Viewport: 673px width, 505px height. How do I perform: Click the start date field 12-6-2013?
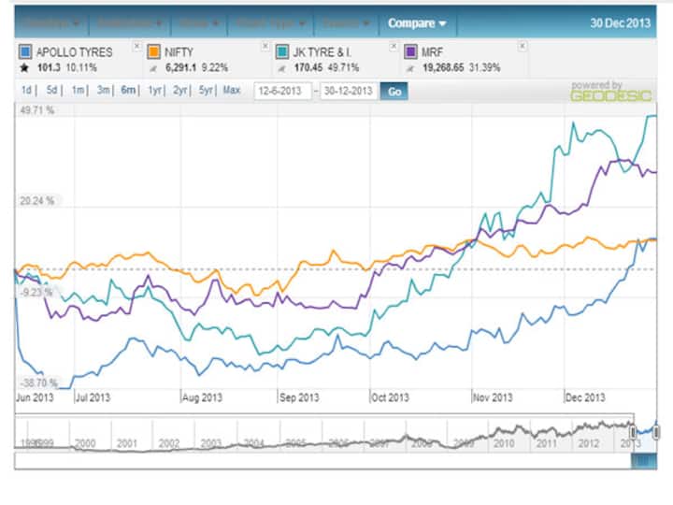tap(283, 92)
